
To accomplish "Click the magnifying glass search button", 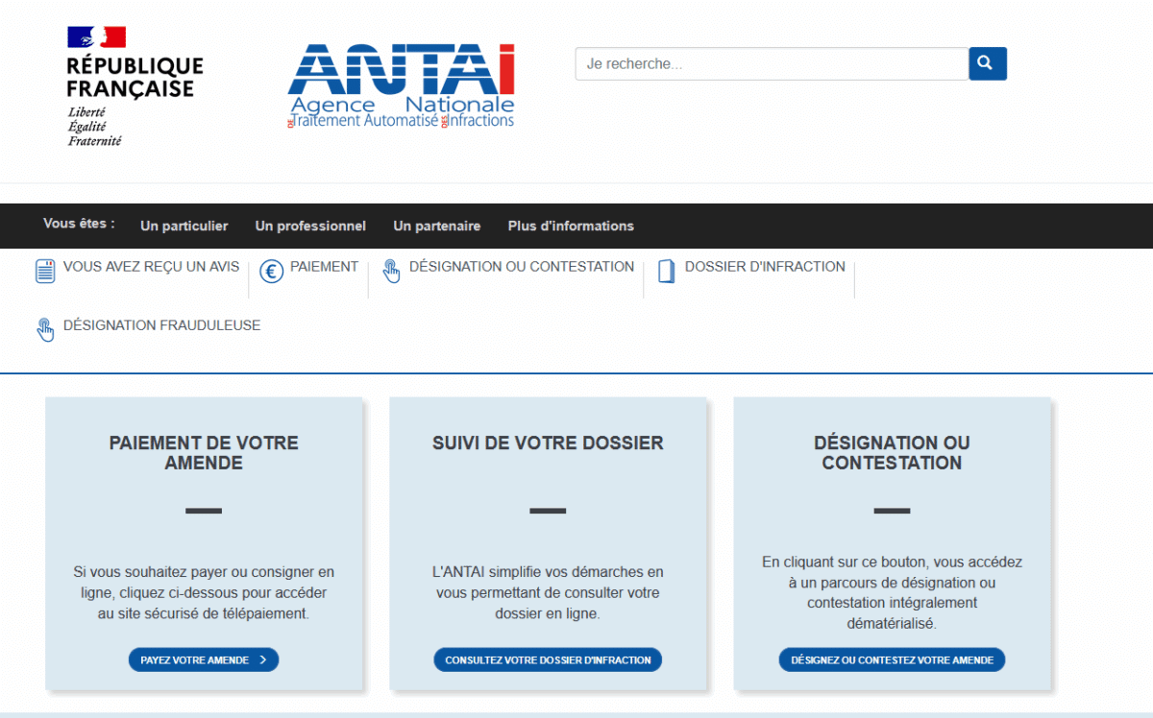I will coord(987,64).
